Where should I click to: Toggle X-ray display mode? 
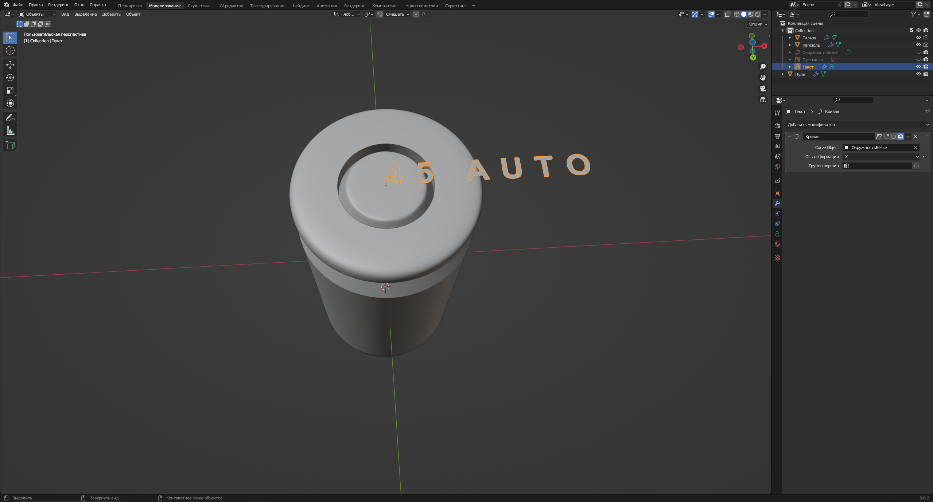pyautogui.click(x=727, y=14)
